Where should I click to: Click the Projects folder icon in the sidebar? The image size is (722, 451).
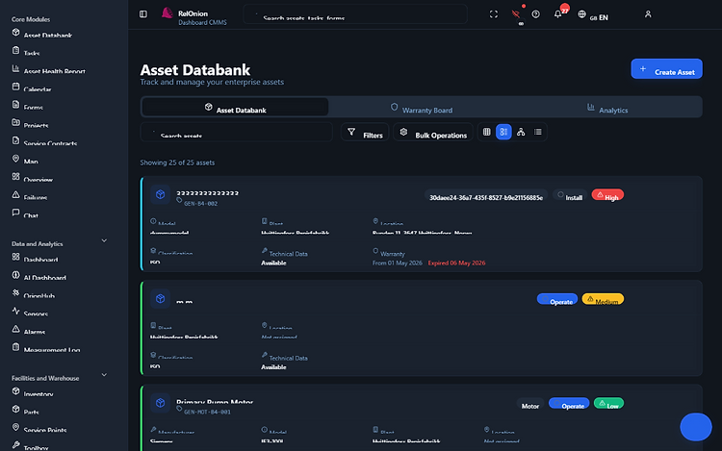[15, 122]
